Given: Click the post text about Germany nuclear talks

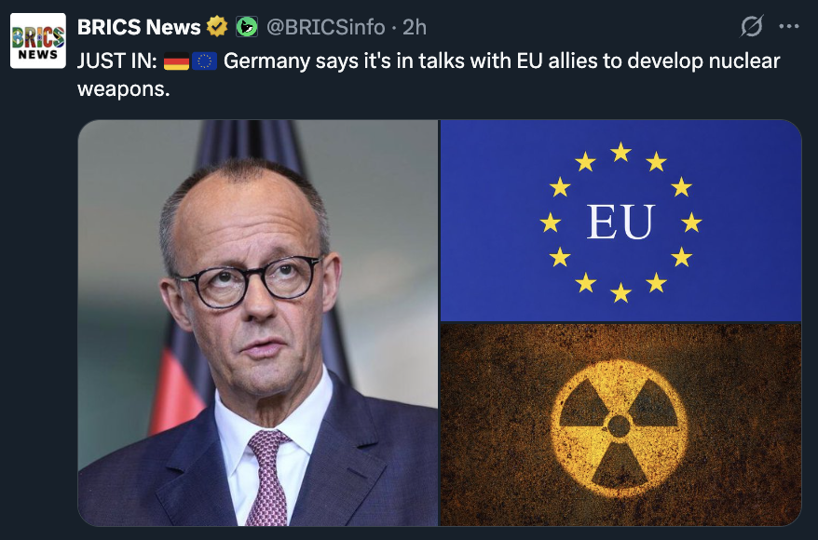Looking at the screenshot, I should pyautogui.click(x=429, y=74).
